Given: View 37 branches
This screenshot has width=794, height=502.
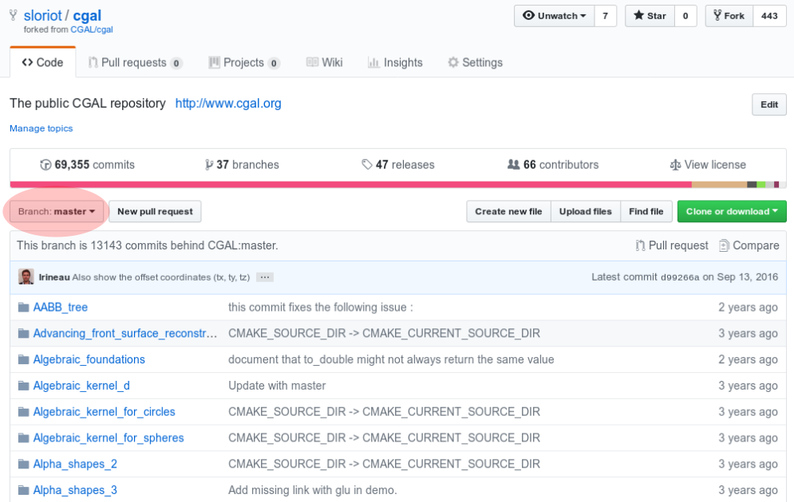Looking at the screenshot, I should [242, 165].
